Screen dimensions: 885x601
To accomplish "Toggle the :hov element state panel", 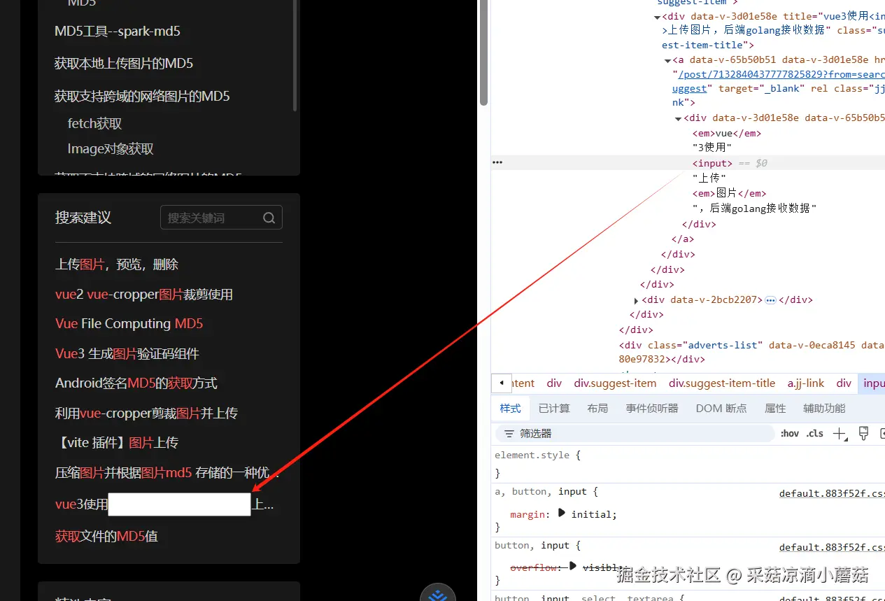I will (789, 433).
